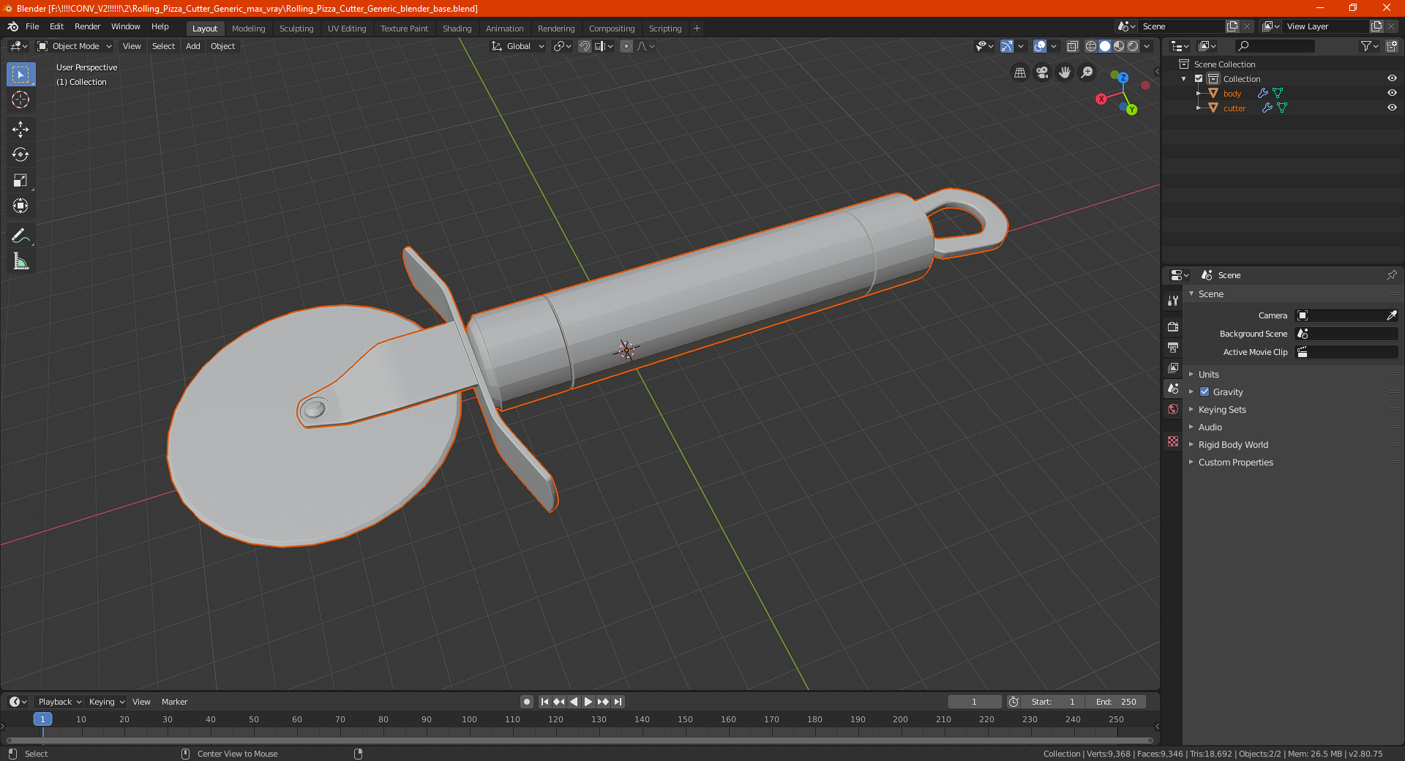Open the Add menu in viewport header
This screenshot has width=1405, height=761.
coord(192,46)
